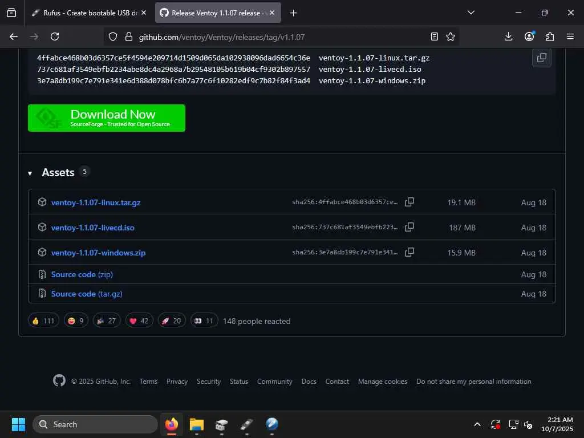The image size is (584, 438).
Task: Open Windows Start menu
Action: coord(18,424)
